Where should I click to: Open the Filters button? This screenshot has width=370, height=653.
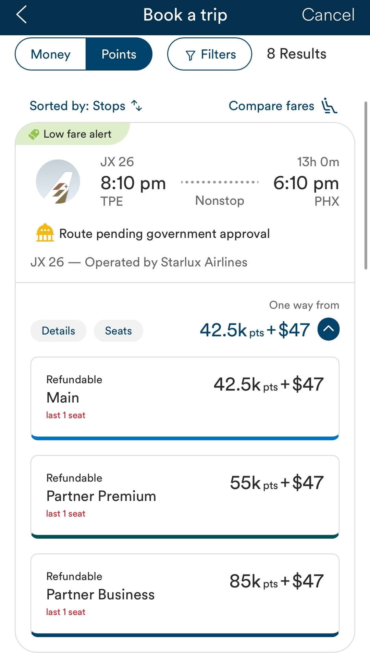(x=210, y=54)
